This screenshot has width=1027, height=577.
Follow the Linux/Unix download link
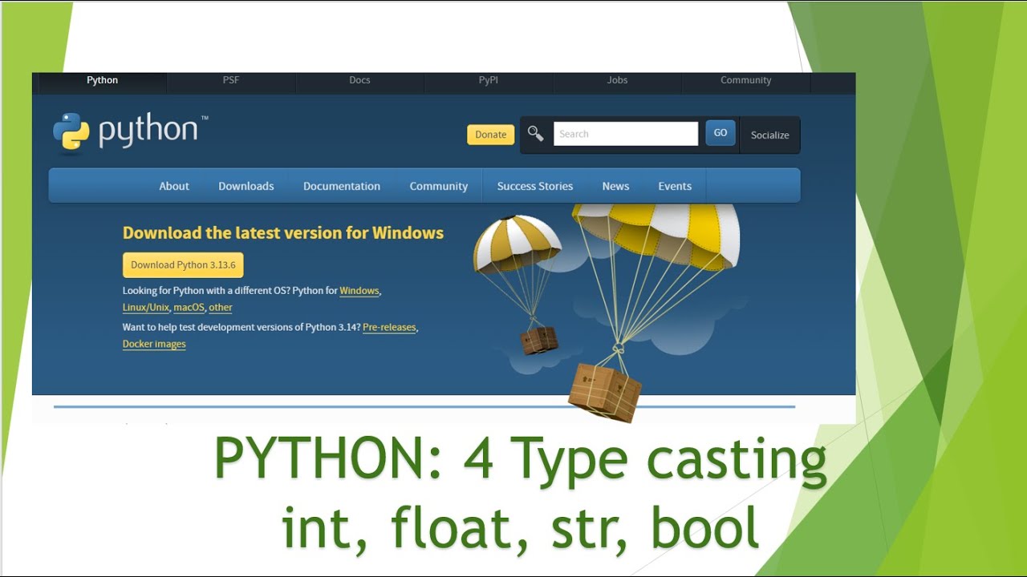tap(146, 308)
